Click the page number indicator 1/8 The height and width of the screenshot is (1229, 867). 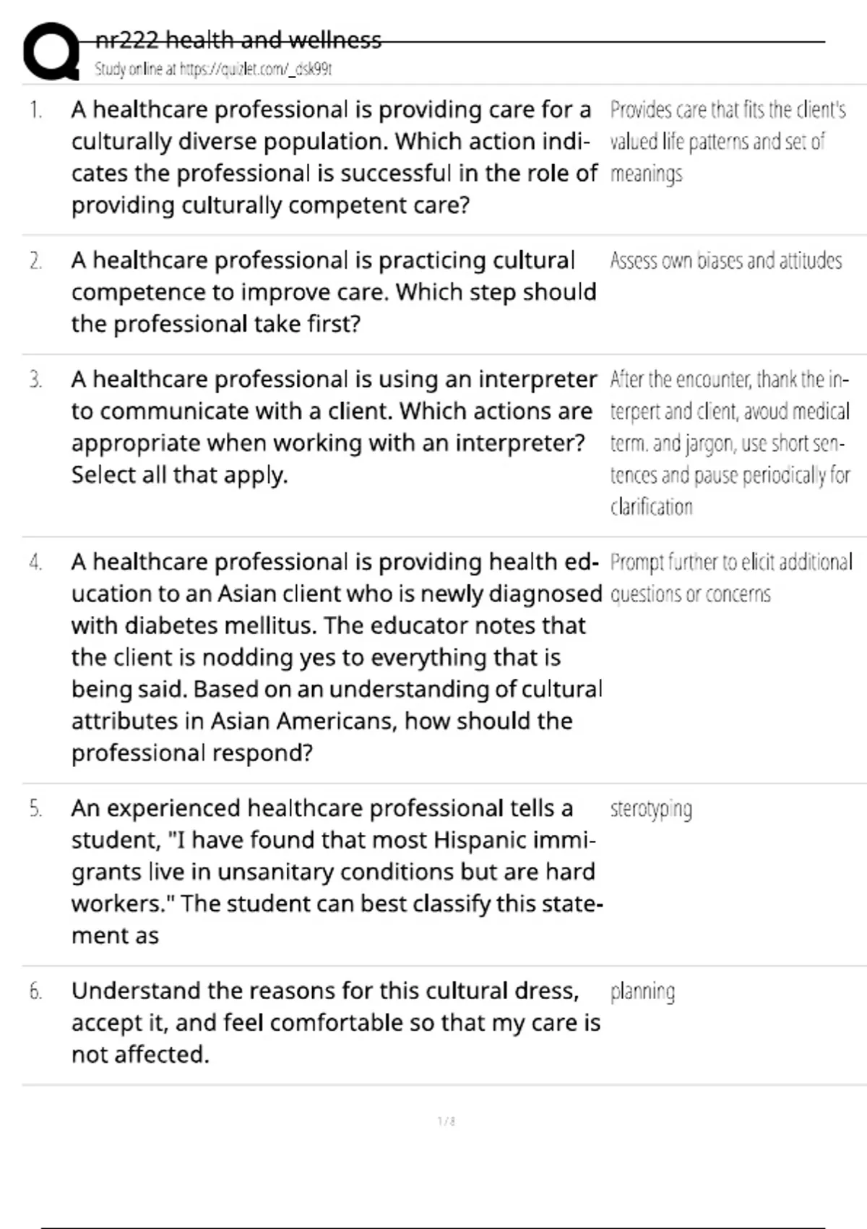pos(447,1121)
